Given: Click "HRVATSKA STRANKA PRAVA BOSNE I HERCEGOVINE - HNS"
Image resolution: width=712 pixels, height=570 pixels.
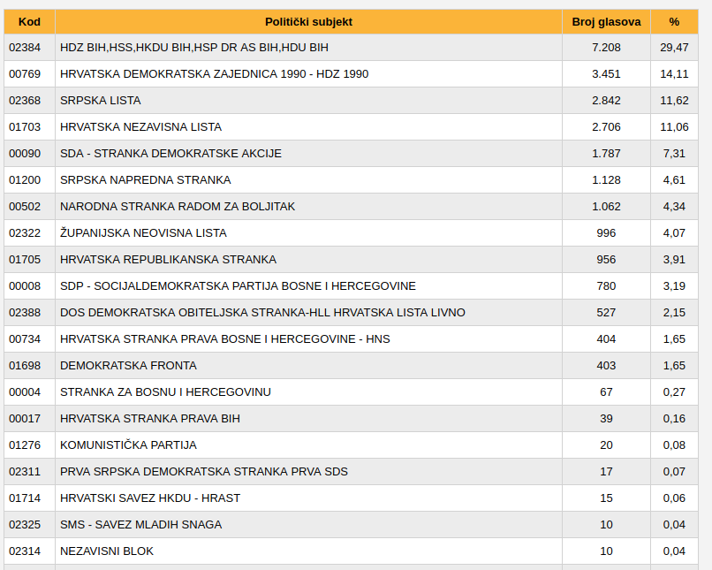Looking at the screenshot, I should click(x=224, y=338).
